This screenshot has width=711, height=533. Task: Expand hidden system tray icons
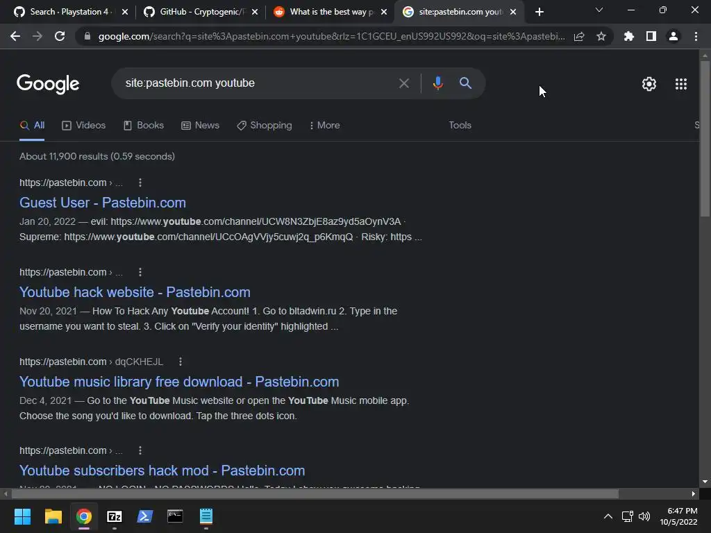click(x=608, y=516)
